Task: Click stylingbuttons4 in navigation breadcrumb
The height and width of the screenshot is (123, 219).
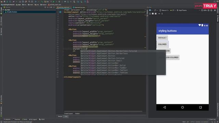Action: pyautogui.click(x=8, y=4)
